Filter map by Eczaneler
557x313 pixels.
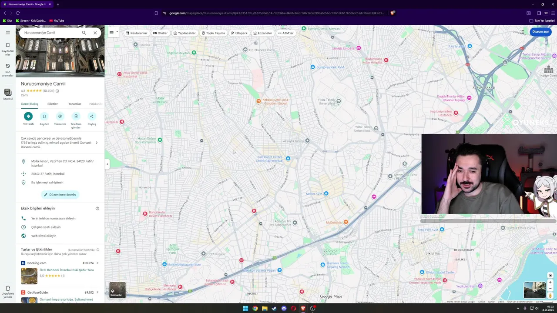[263, 33]
